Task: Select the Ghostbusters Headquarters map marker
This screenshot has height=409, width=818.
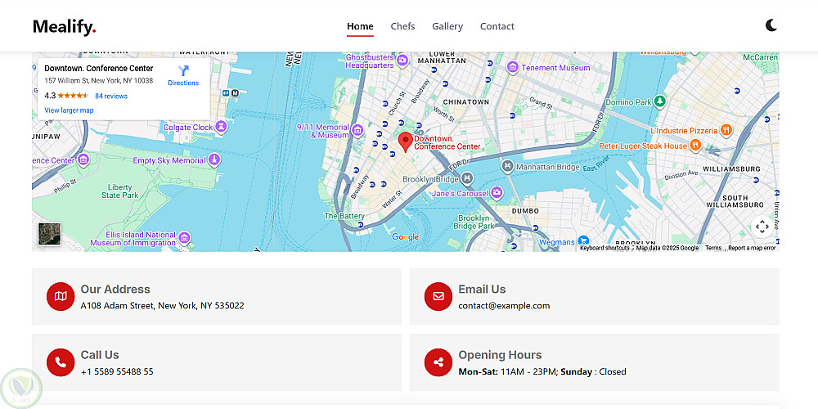Action: (x=402, y=61)
